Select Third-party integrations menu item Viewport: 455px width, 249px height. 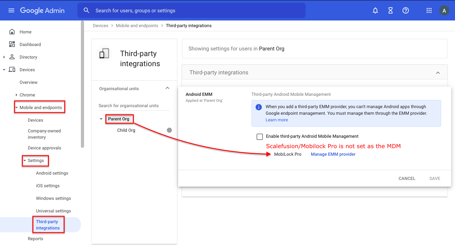coord(40,225)
